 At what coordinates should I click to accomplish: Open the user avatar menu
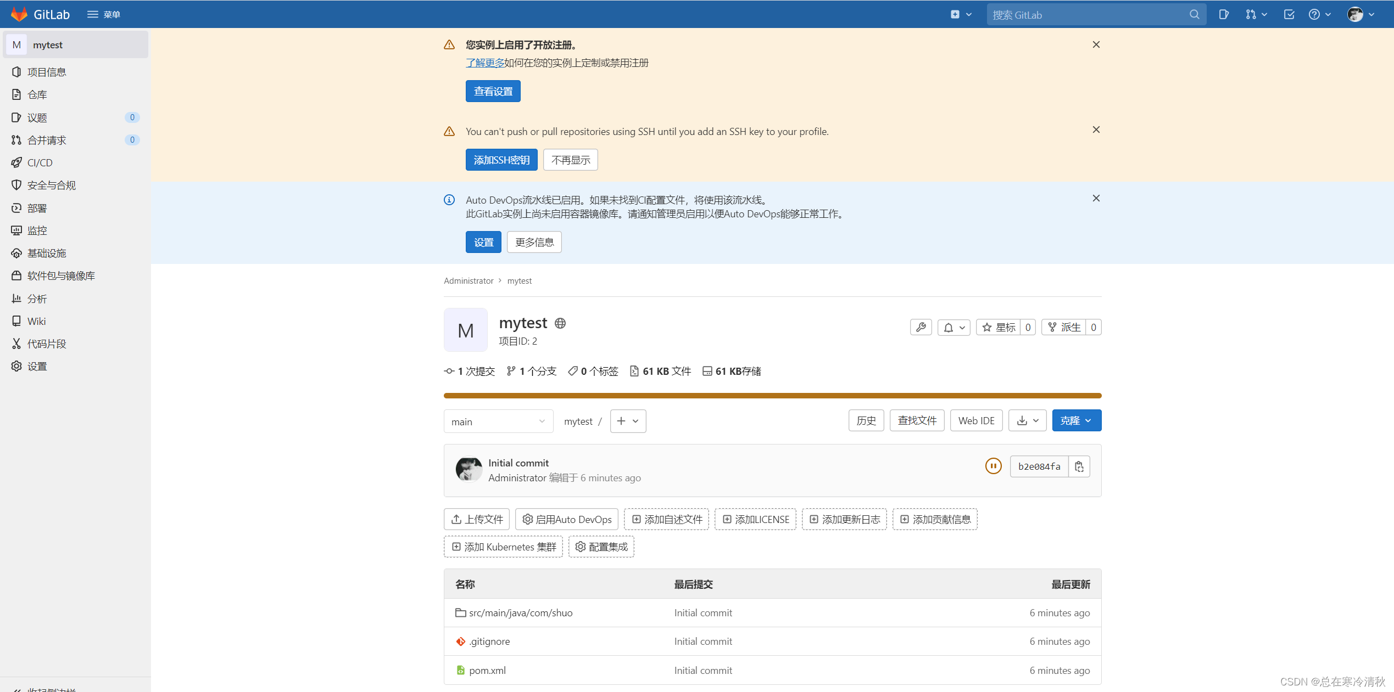coord(1360,14)
